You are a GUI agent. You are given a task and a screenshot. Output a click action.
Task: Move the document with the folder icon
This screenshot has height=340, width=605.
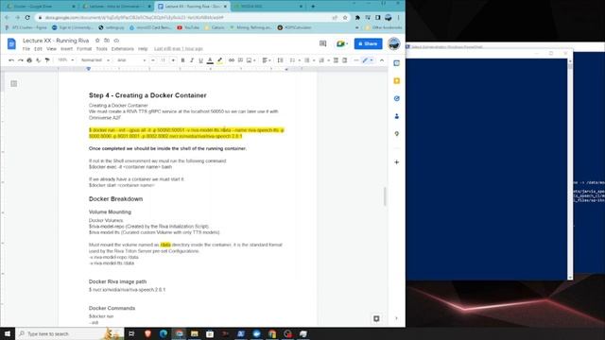coord(107,41)
